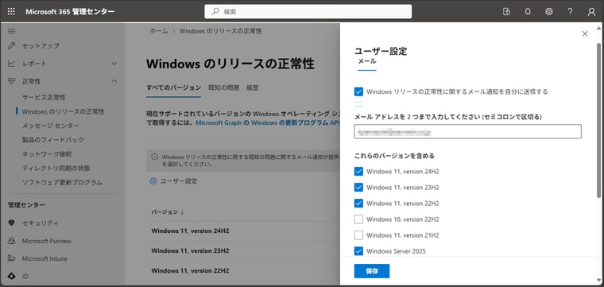Open the help question mark icon
Image resolution: width=604 pixels, height=287 pixels.
point(570,12)
